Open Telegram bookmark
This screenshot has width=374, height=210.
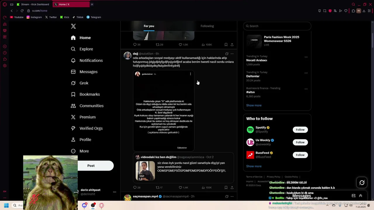pos(94,17)
